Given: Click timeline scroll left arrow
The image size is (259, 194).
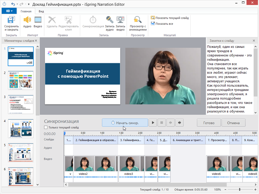Looking at the screenshot, I should (66, 185).
